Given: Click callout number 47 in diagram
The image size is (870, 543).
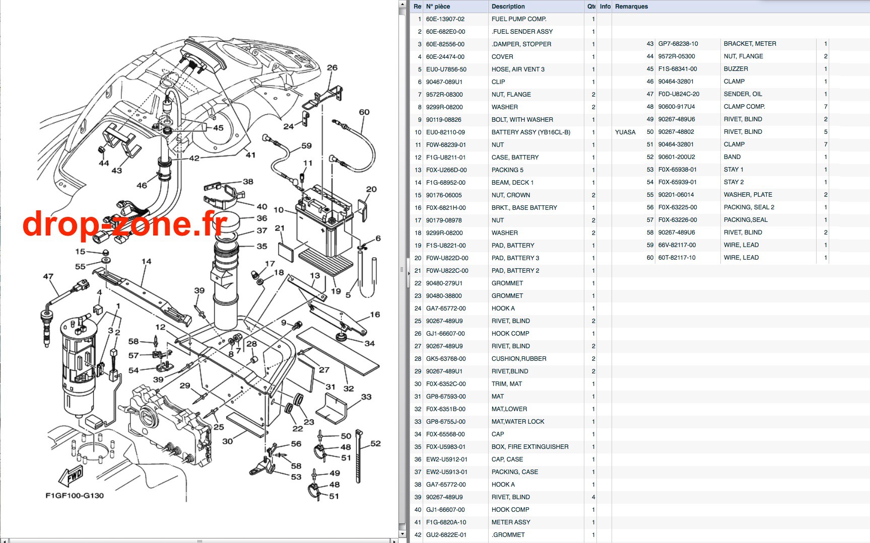Looking at the screenshot, I should click(x=48, y=276).
